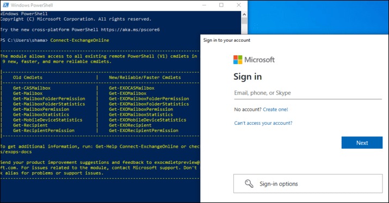Click Get-EXOMailbox in new cmdlets column
This screenshot has width=389, height=203.
click(127, 93)
